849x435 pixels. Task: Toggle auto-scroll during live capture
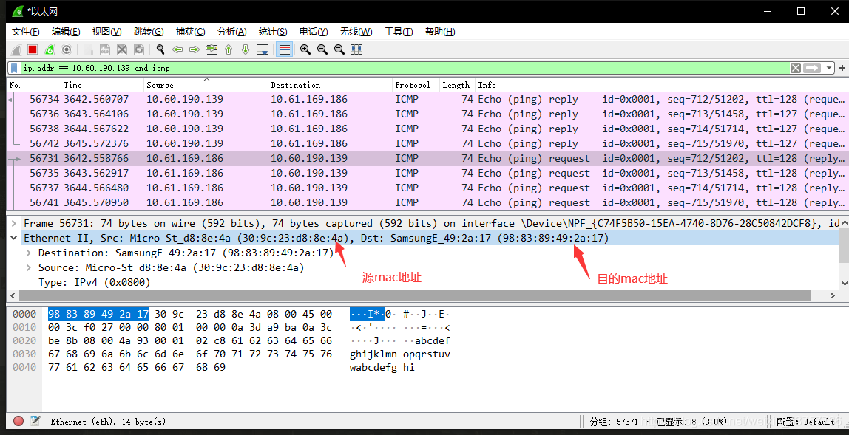263,49
